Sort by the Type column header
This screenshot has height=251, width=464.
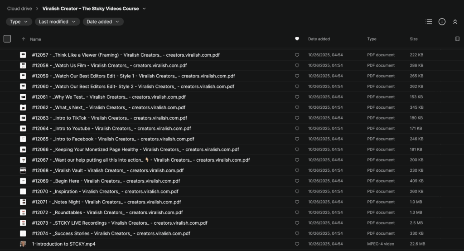[x=372, y=39]
